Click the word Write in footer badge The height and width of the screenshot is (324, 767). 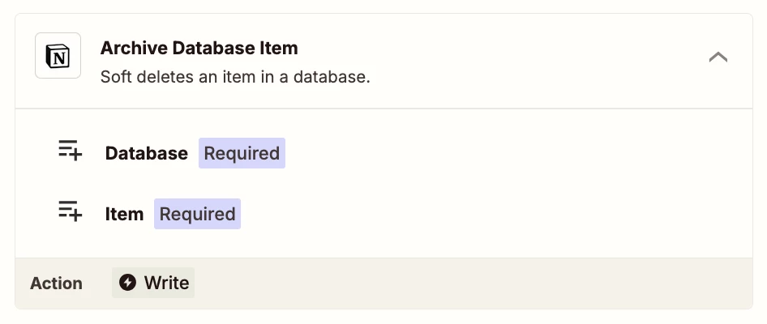point(166,283)
